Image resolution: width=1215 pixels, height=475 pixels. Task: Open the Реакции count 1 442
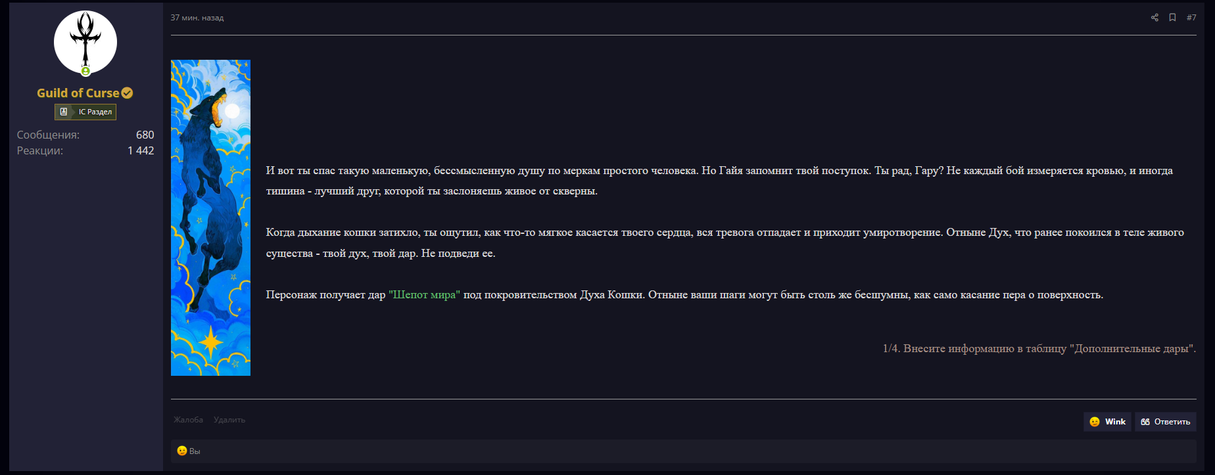(x=141, y=150)
